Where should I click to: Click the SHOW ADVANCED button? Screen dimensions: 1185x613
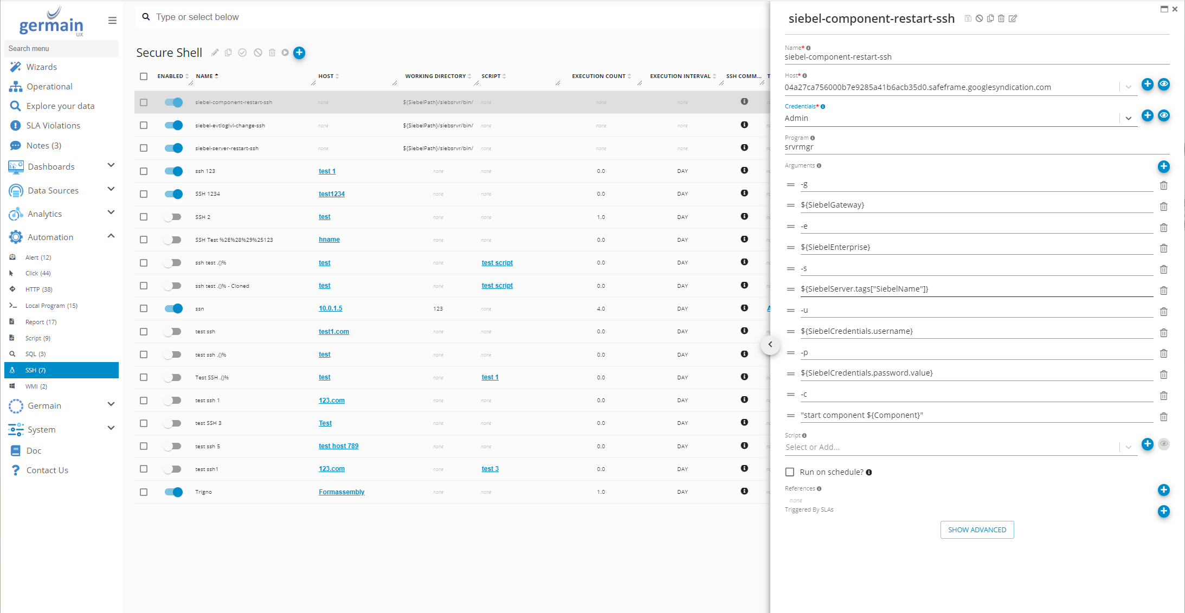click(x=977, y=530)
